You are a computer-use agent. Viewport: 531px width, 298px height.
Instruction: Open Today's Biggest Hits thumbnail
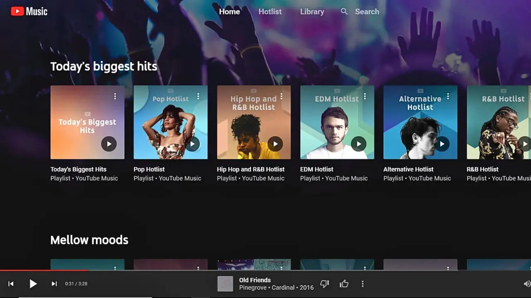click(x=88, y=122)
